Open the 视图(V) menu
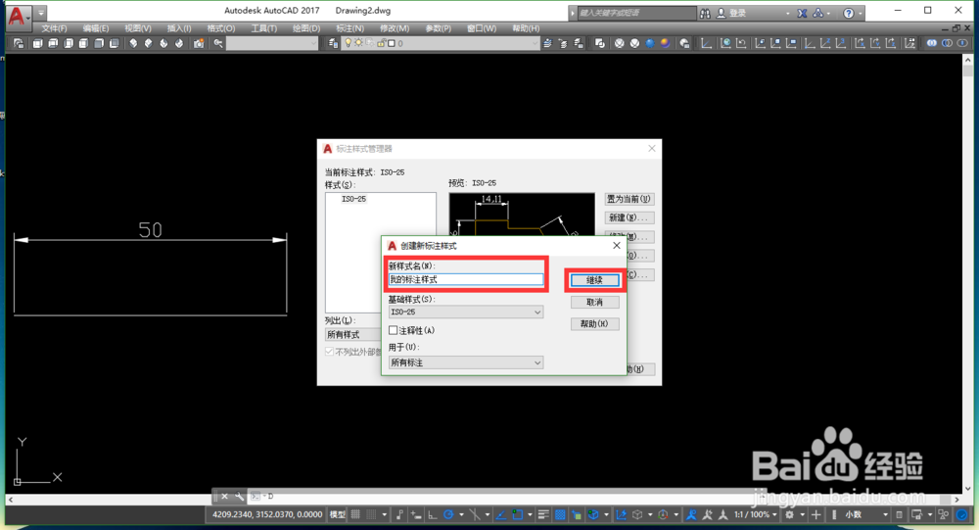 137,28
